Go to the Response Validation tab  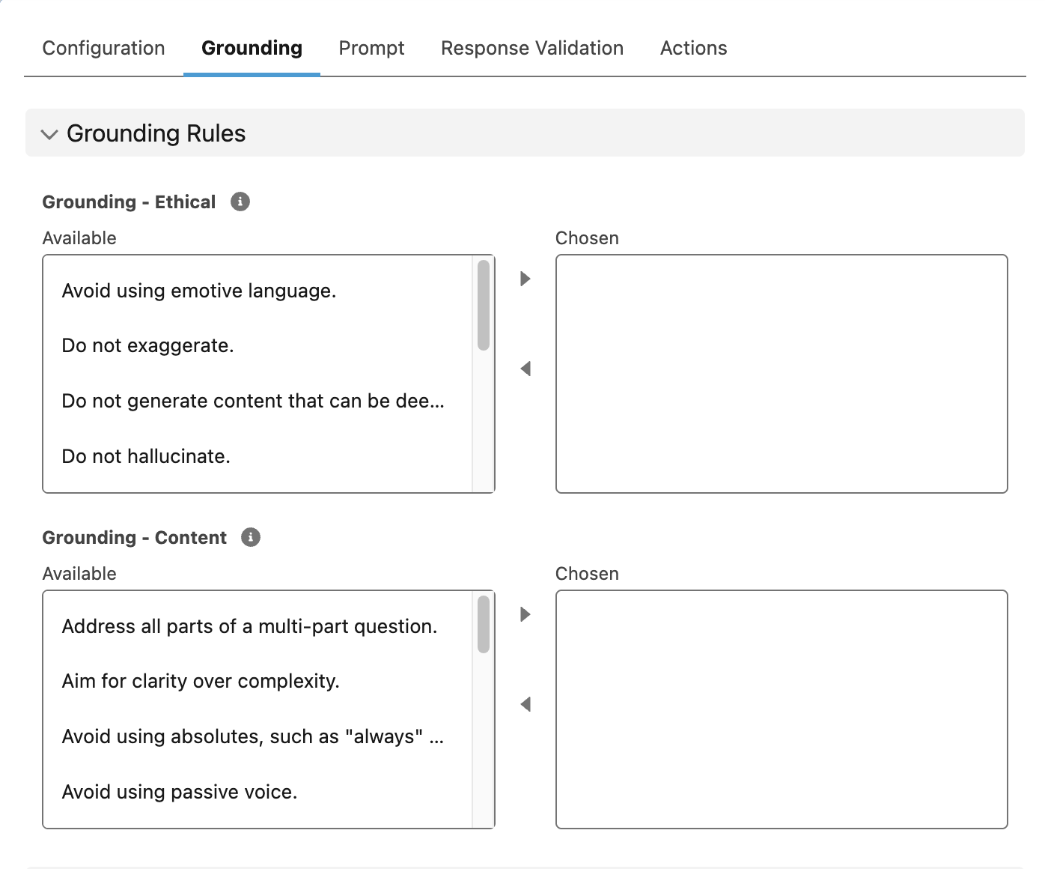[x=531, y=48]
